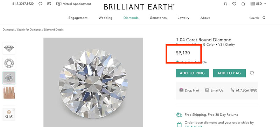Open Virtual Appointment
This screenshot has width=280, height=127.
point(73,4)
